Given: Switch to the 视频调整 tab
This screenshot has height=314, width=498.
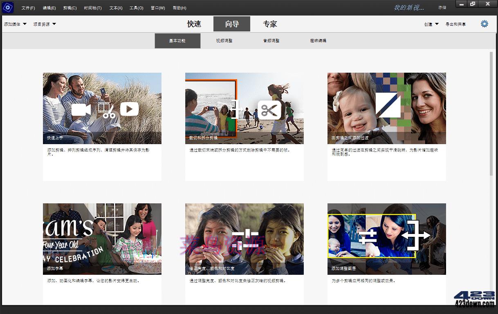Looking at the screenshot, I should [224, 40].
